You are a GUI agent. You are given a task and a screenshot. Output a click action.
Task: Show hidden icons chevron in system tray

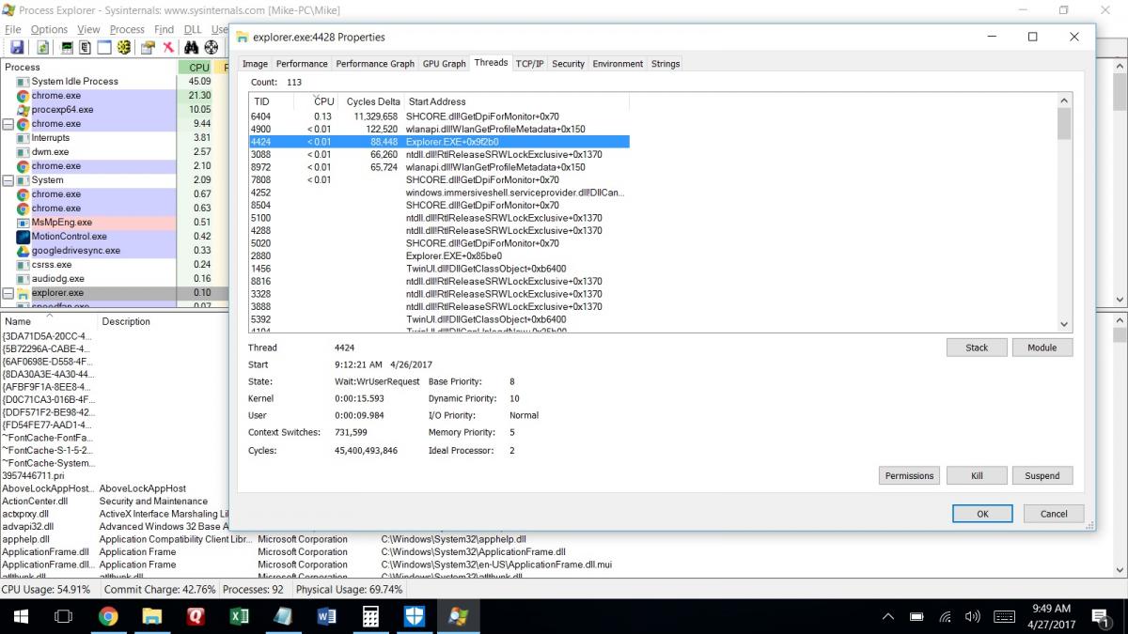point(888,617)
